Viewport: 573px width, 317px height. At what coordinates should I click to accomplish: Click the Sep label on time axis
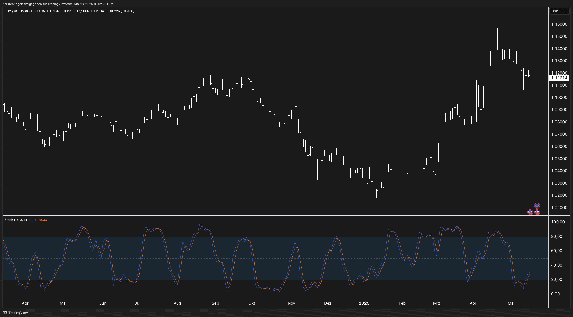[x=215, y=303]
